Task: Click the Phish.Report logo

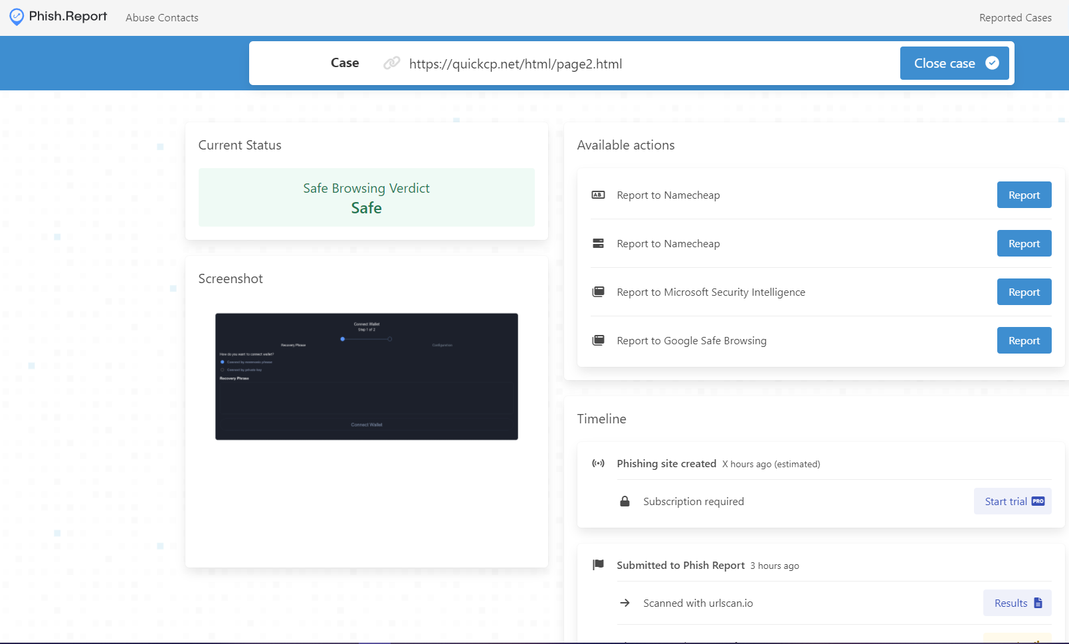Action: click(58, 17)
